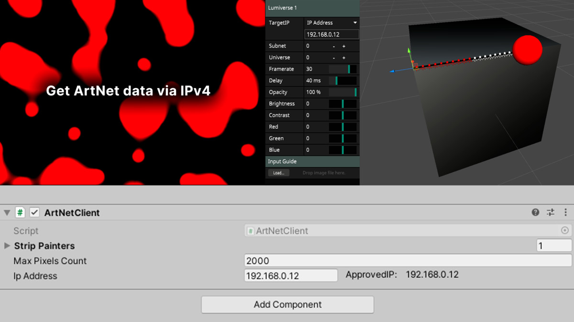Open ArtNetClient component help reference
This screenshot has width=574, height=322.
point(535,213)
